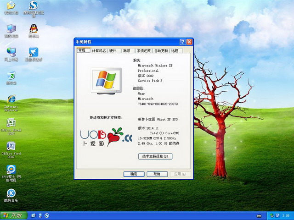Click the 技术支持信息 button
This screenshot has height=220, width=294.
coord(155,156)
